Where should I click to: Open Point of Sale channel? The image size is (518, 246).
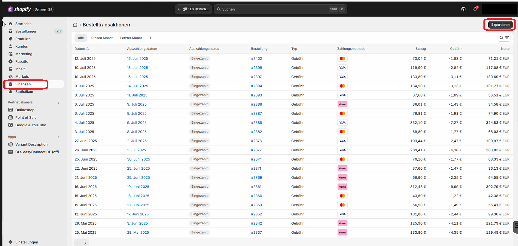26,118
